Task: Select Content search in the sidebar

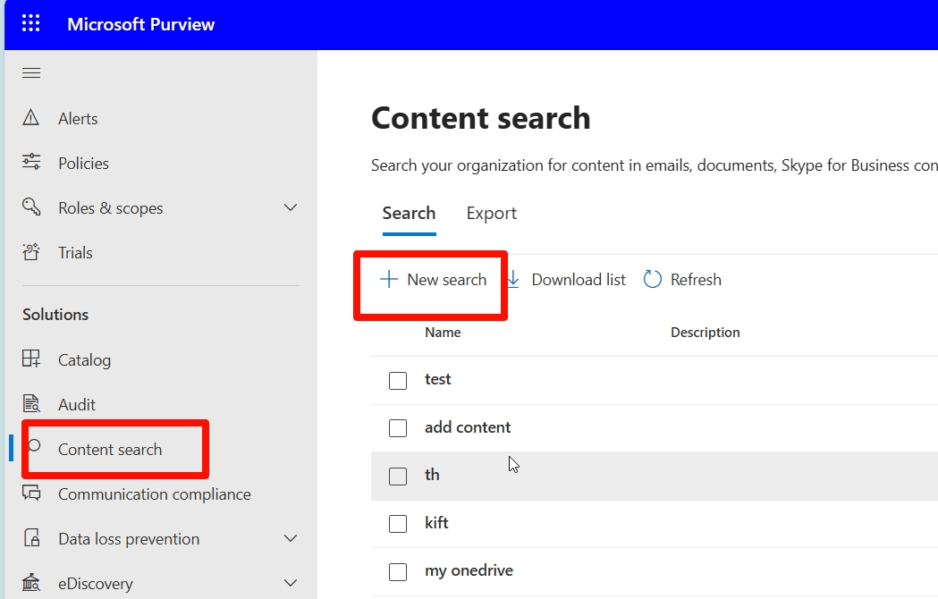Action: click(x=110, y=450)
